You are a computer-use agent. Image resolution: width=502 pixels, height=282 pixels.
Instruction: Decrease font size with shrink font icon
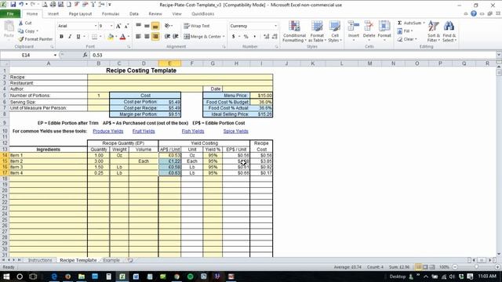coord(126,26)
